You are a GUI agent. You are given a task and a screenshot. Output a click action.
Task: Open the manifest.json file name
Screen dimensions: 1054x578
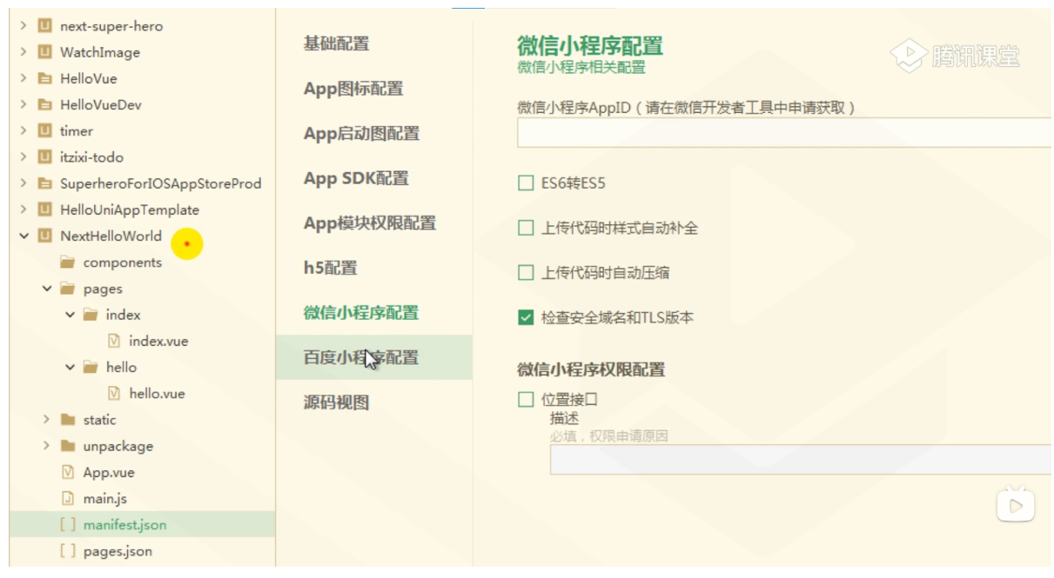[x=124, y=524]
